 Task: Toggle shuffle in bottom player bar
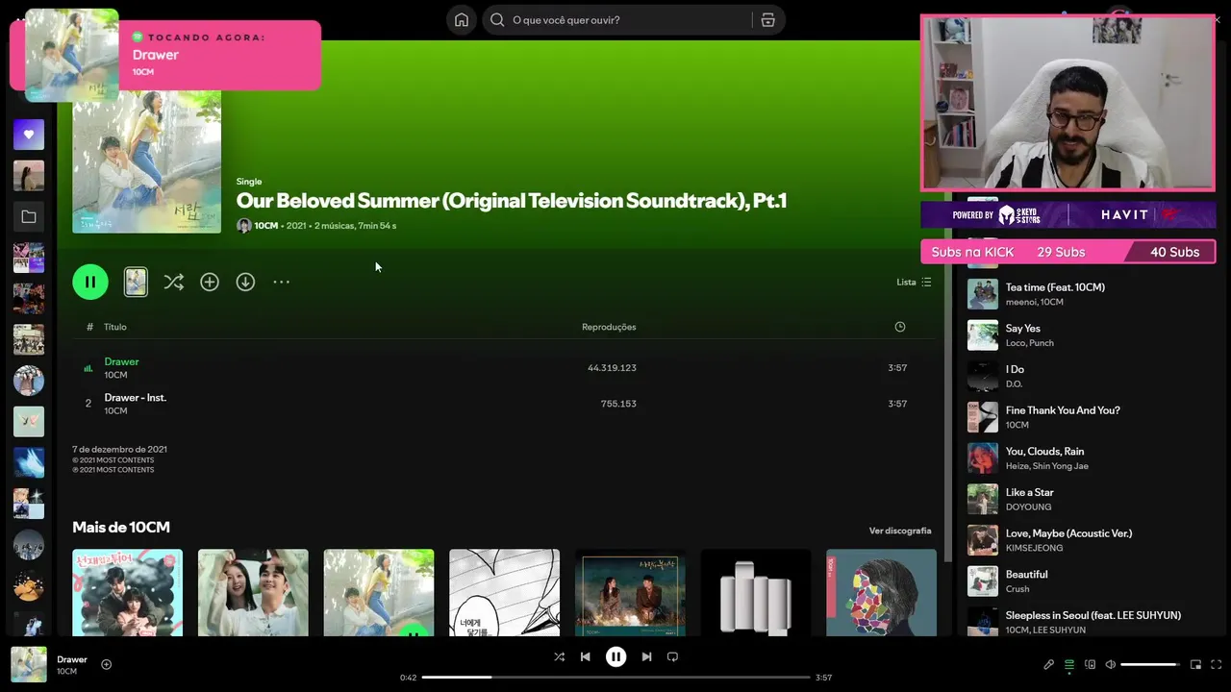(560, 656)
